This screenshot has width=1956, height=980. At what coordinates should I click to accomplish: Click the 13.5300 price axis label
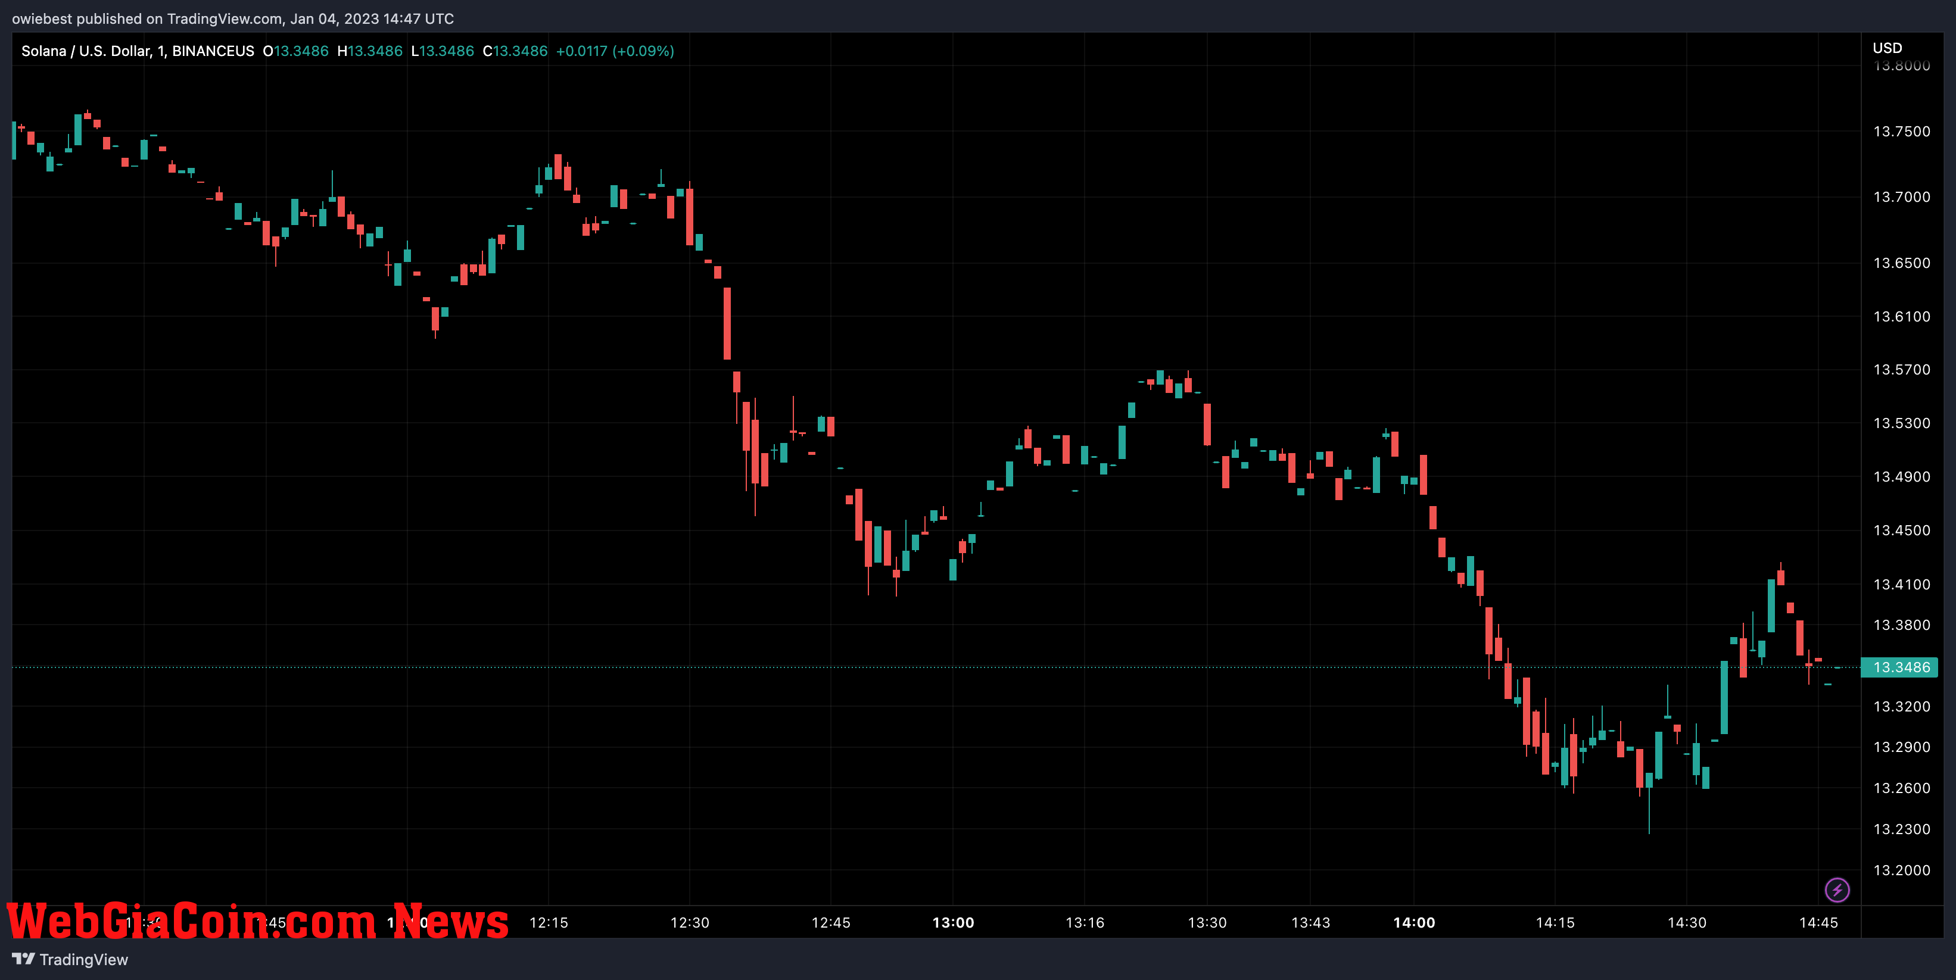[1901, 423]
